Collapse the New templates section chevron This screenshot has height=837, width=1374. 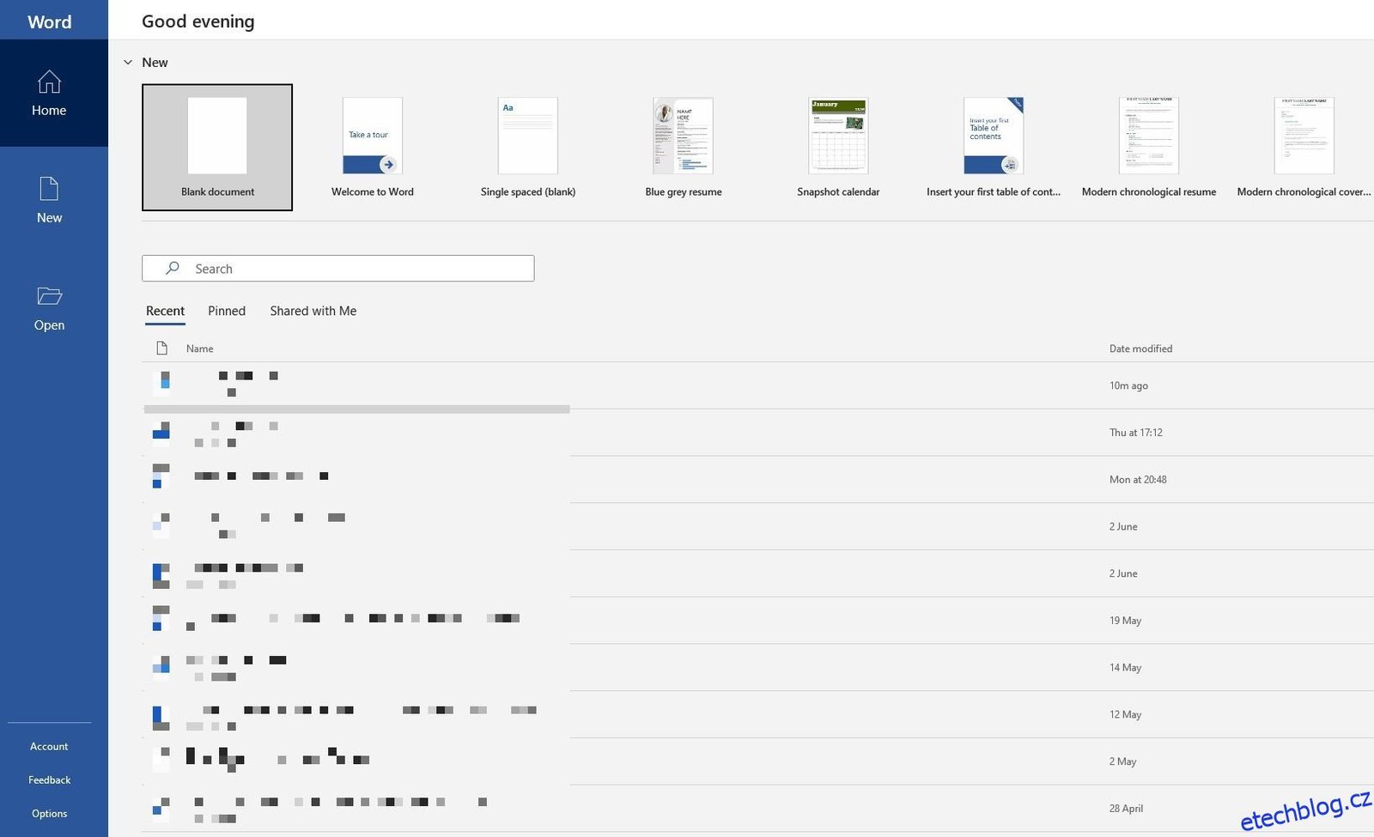click(x=128, y=63)
